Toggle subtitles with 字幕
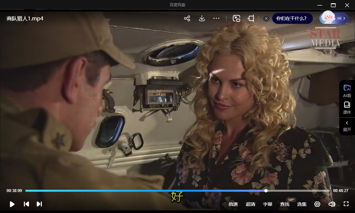355x213 pixels. click(x=268, y=204)
